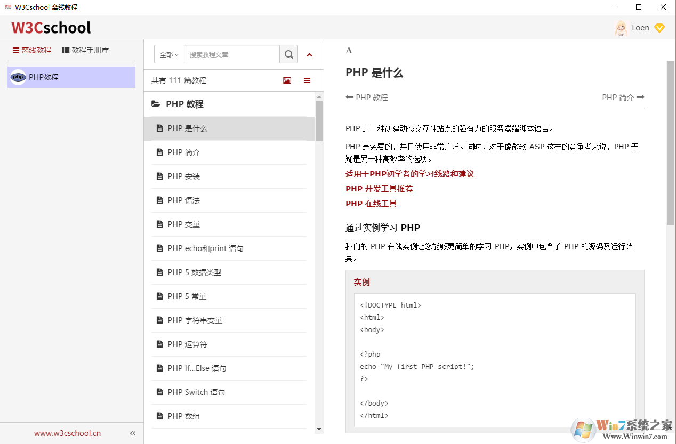Go to next page via PHP 简介 arrow

click(623, 97)
